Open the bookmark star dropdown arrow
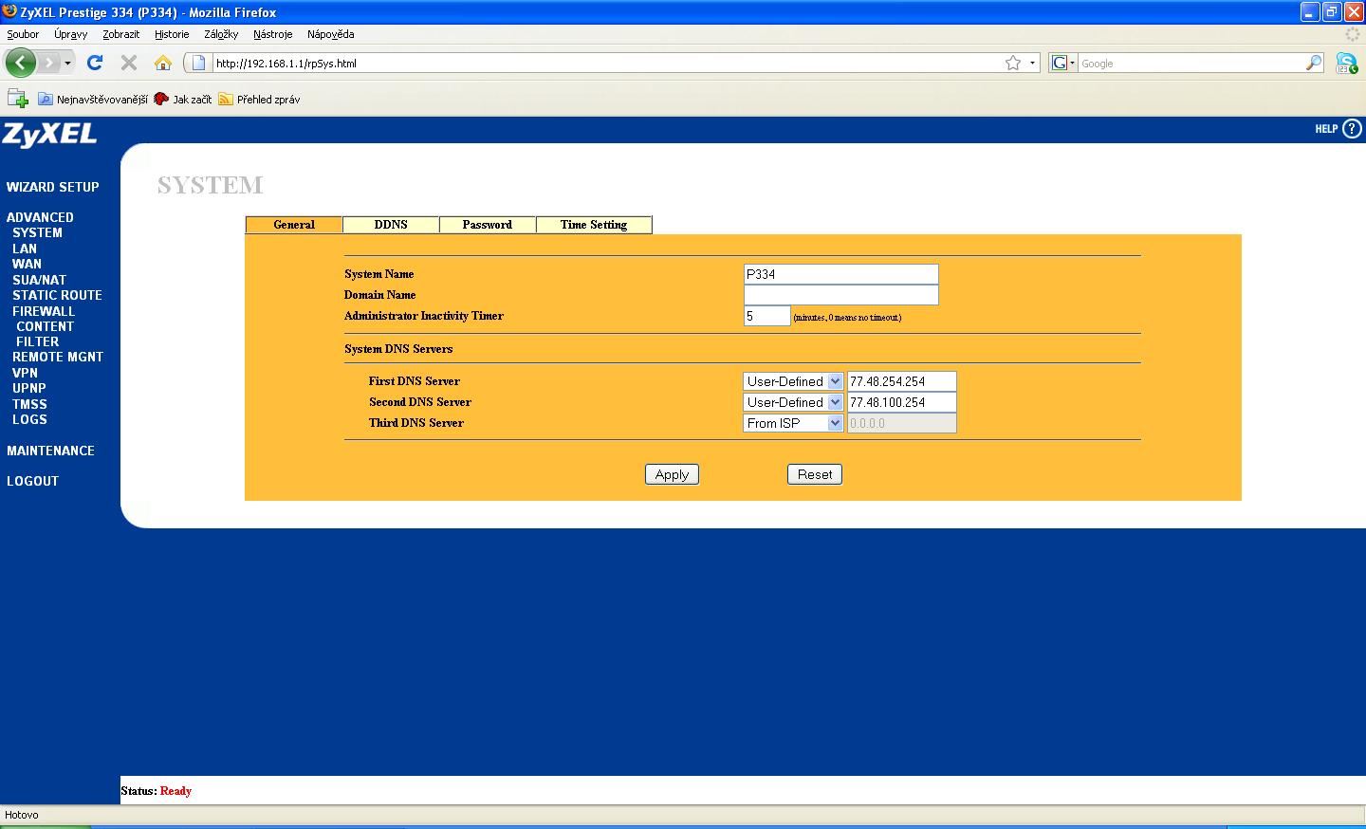 click(1032, 63)
